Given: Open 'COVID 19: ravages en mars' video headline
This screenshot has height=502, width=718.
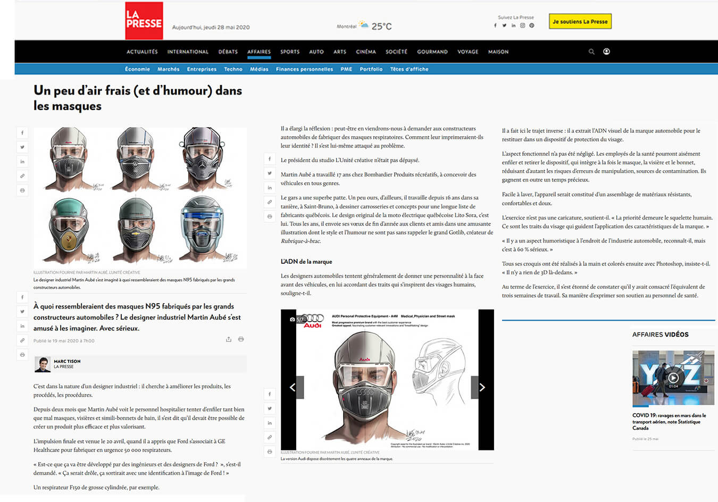Looking at the screenshot, I should pyautogui.click(x=669, y=422).
